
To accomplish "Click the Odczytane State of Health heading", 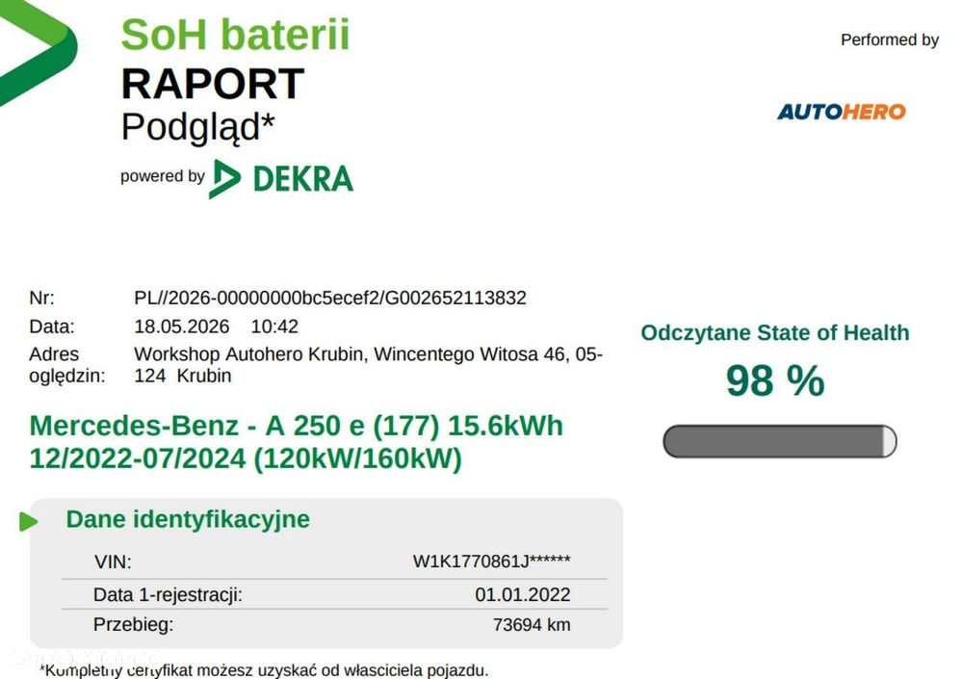I will [x=775, y=332].
